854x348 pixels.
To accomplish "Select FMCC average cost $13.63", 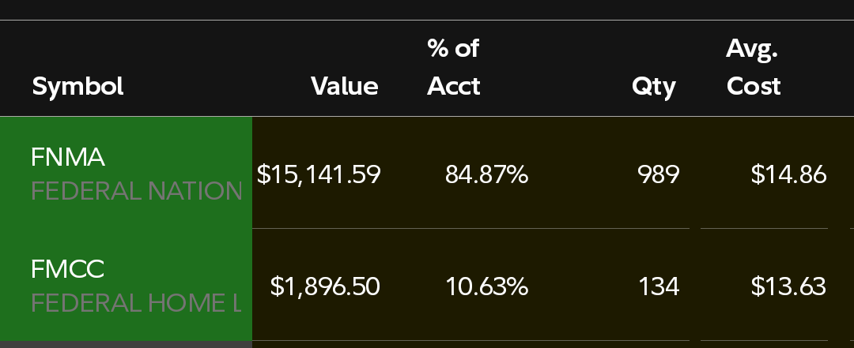I will coord(788,286).
